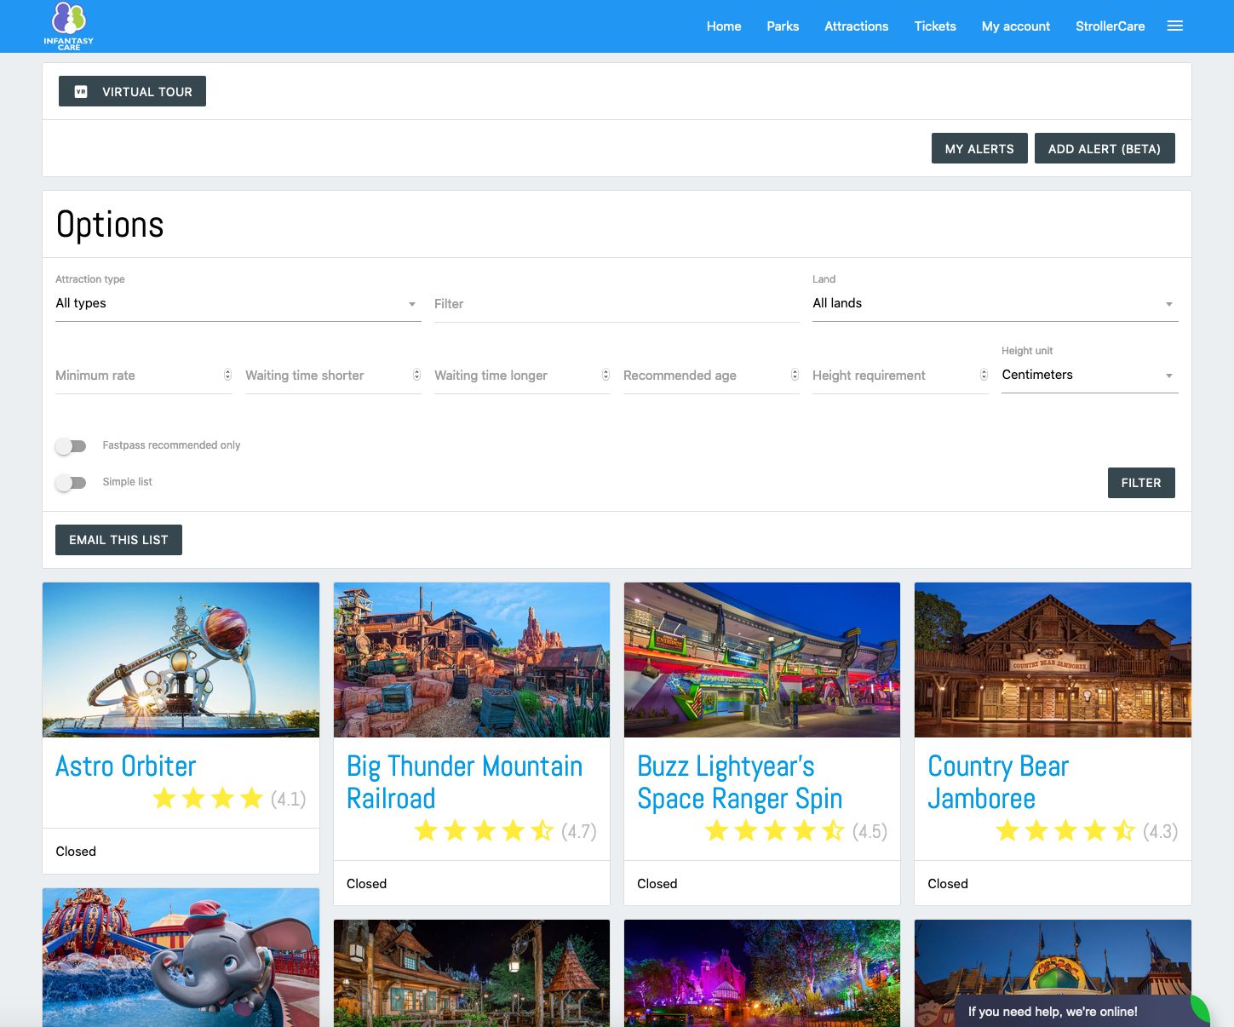
Task: Open the hamburger menu icon
Action: click(1174, 26)
